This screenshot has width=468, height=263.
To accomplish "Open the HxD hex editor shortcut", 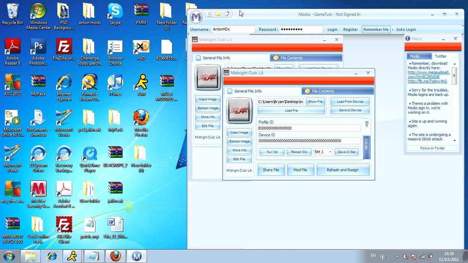I will [141, 50].
